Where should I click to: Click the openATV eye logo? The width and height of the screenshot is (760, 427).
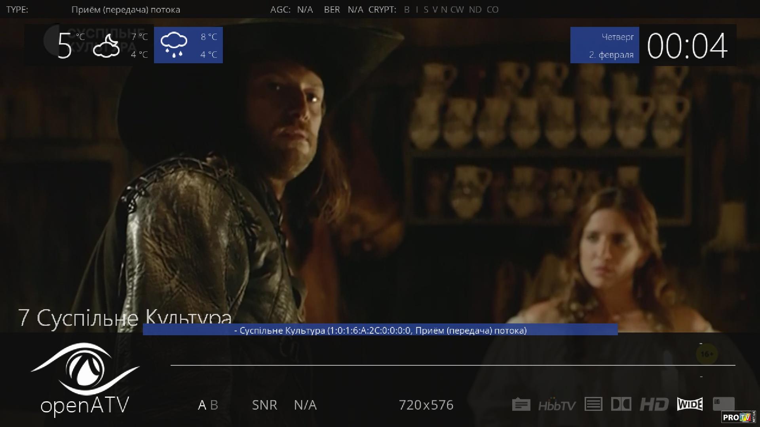pos(85,369)
